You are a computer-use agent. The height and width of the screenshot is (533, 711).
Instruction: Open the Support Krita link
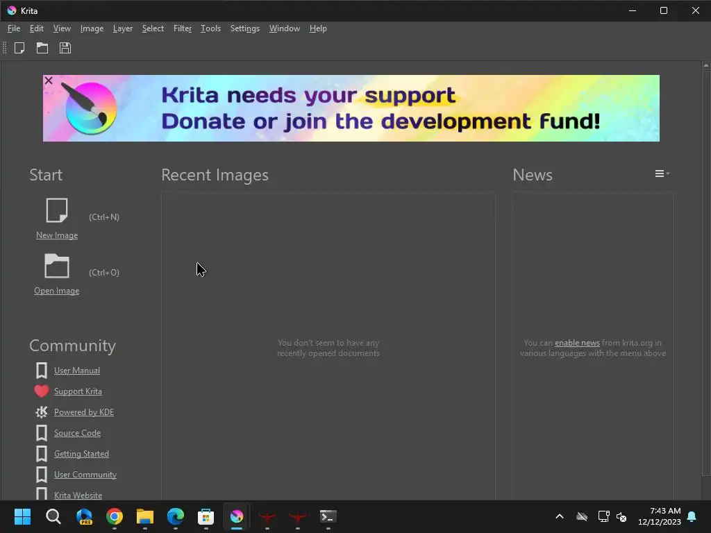pyautogui.click(x=78, y=391)
